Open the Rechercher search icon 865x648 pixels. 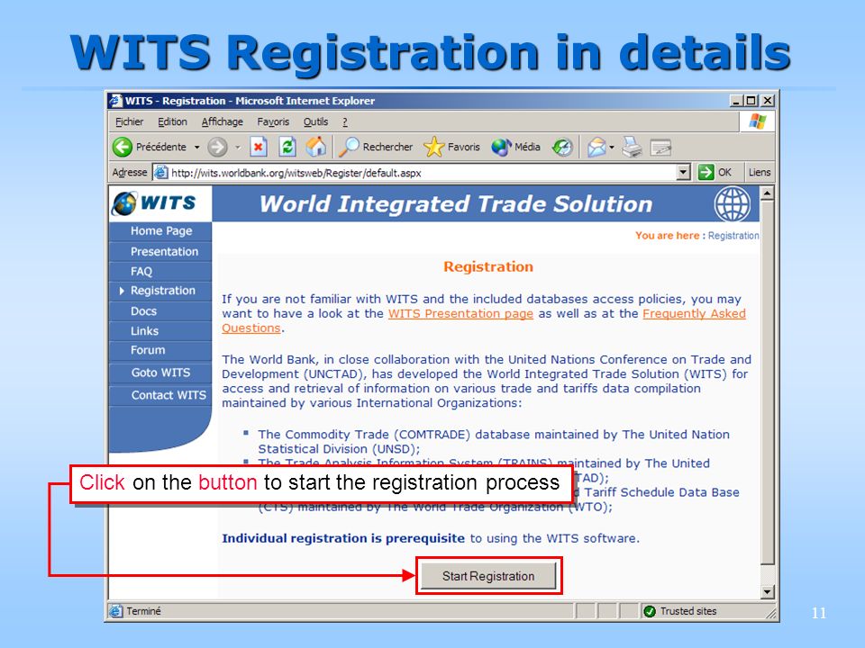tap(348, 147)
